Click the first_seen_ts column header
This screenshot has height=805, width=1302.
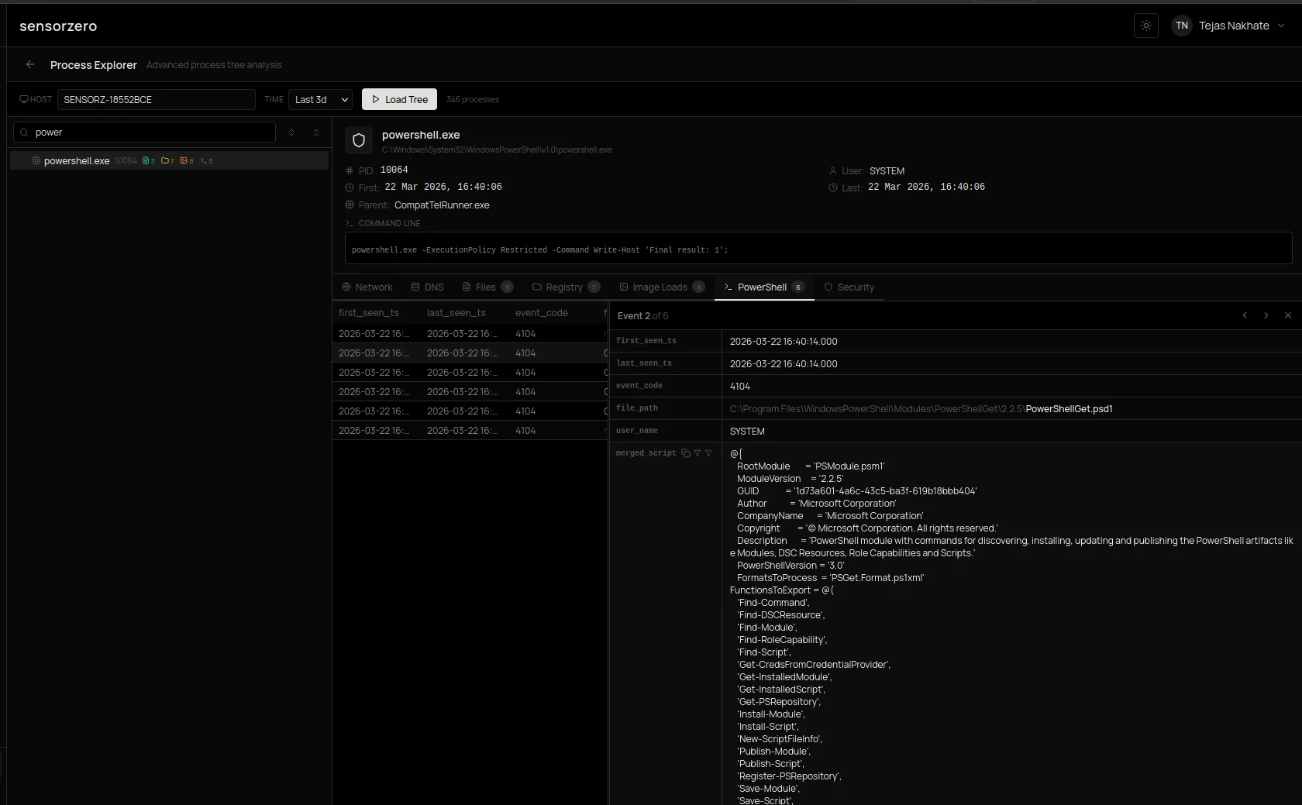369,312
